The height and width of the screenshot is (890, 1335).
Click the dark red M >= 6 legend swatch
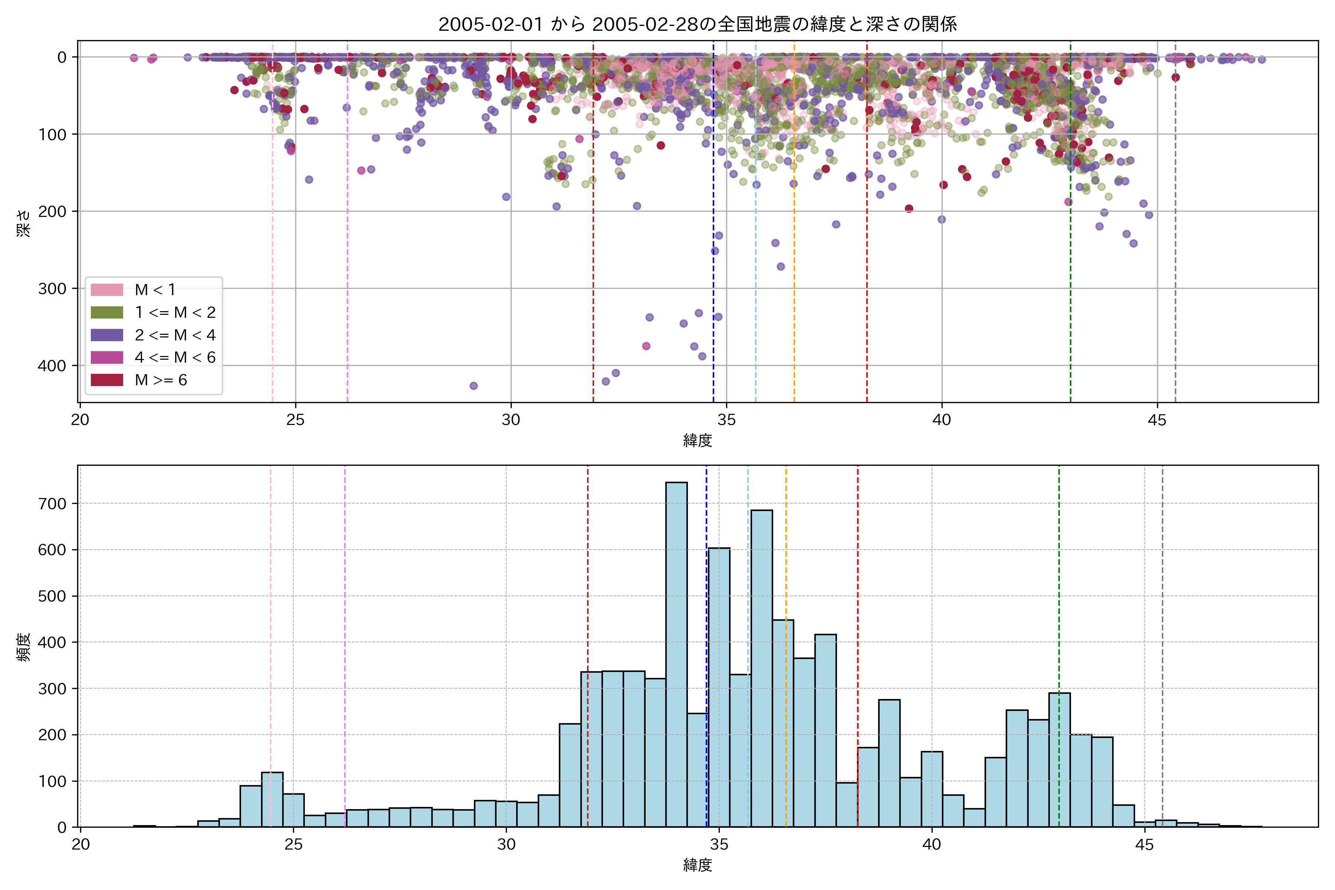pyautogui.click(x=107, y=380)
